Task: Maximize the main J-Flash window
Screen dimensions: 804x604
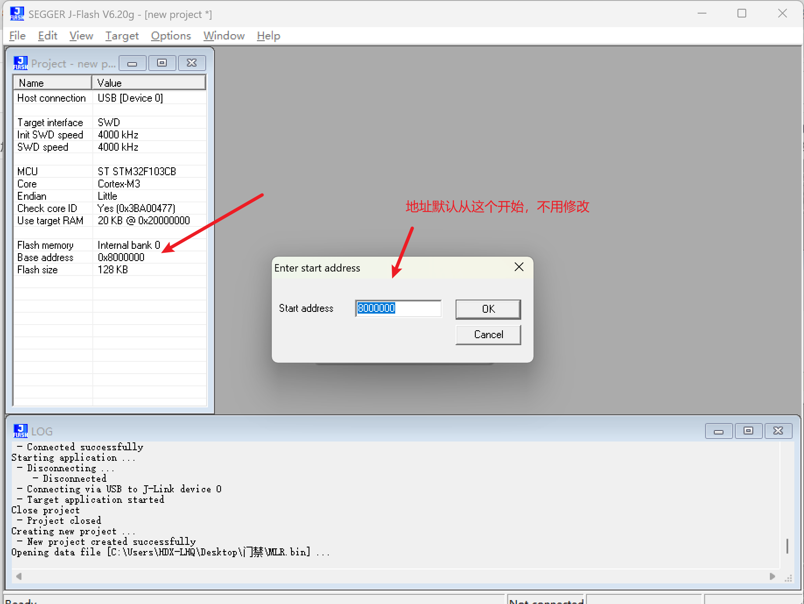Action: [x=742, y=14]
